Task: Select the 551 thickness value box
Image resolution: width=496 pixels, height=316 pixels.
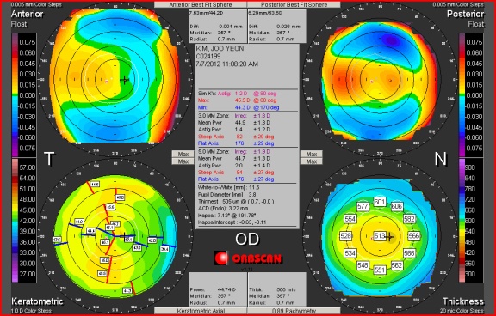Action: click(380, 270)
